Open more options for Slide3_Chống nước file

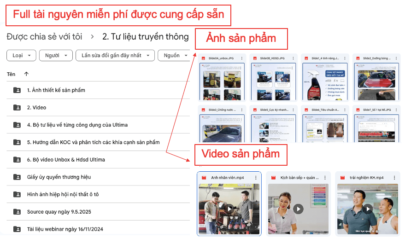(x=242, y=110)
